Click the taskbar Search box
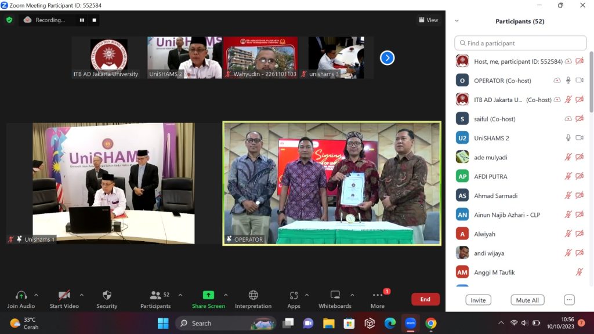 tap(226, 324)
